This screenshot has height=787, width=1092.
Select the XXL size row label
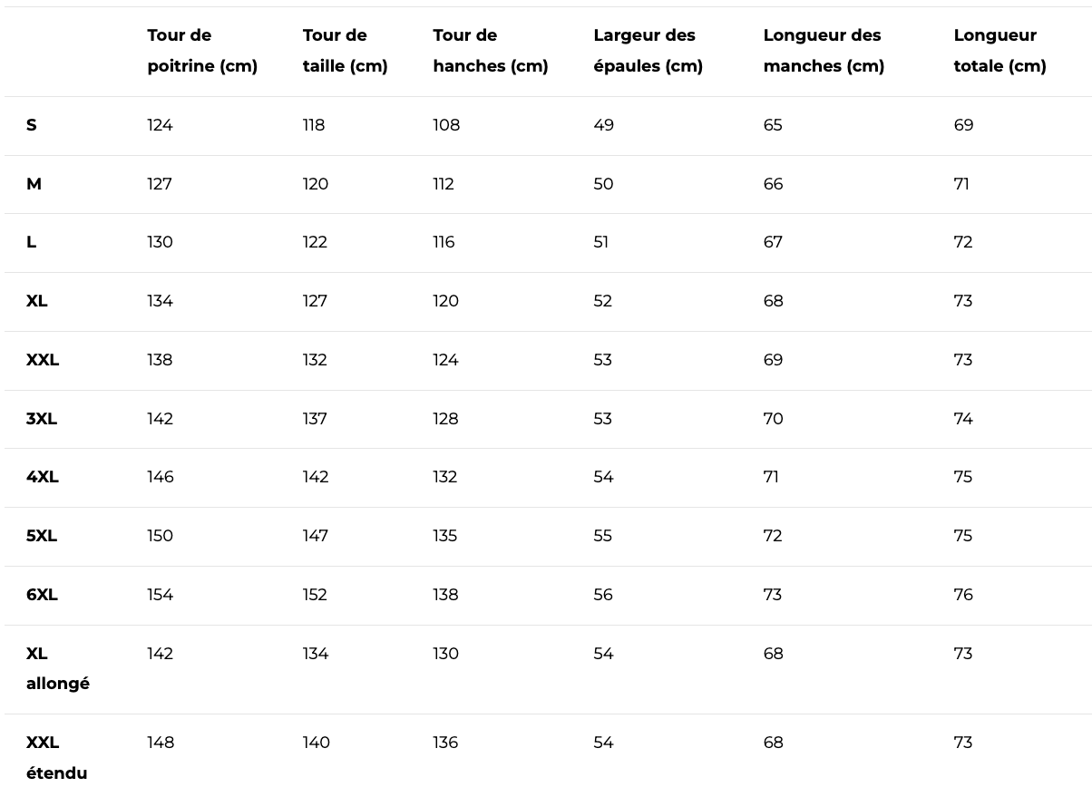43,360
